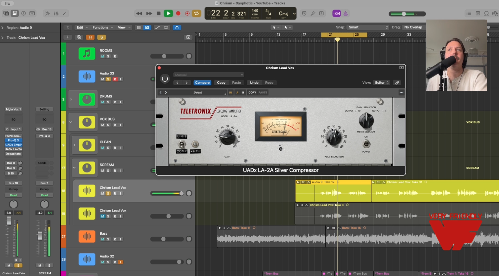The image size is (499, 276).
Task: Toggle input monitoring on Audio 32 track
Action: 121,262
